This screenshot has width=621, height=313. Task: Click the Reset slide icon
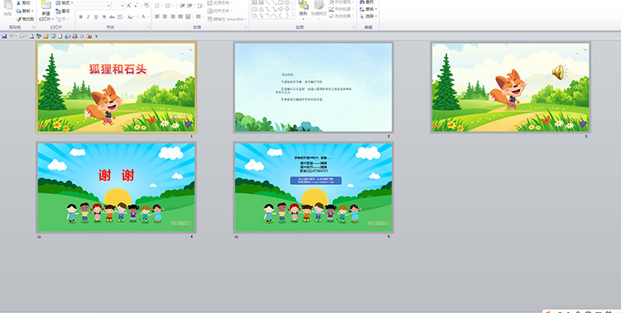58,12
